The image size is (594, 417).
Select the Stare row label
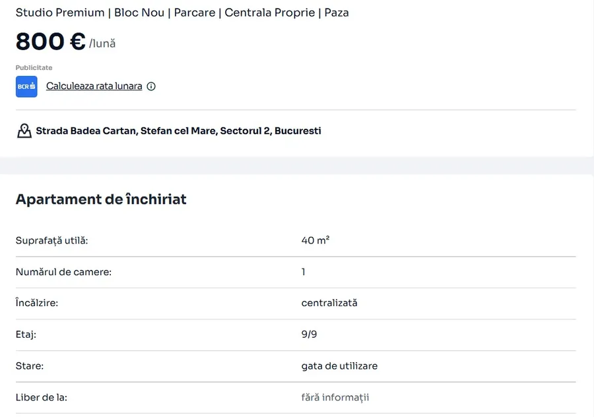pos(30,366)
